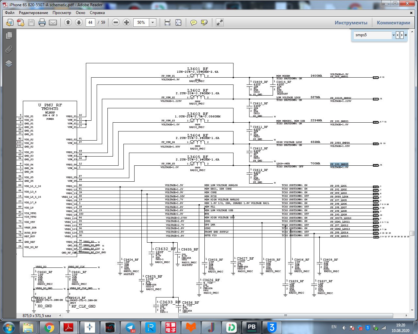The image size is (418, 334).
Task: Switch to read mode view icon
Action: 220,23
